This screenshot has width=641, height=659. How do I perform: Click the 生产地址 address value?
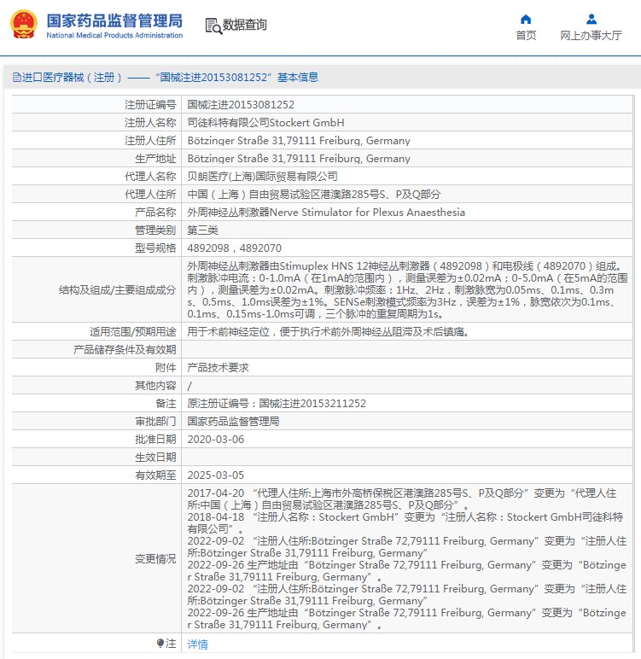point(299,159)
